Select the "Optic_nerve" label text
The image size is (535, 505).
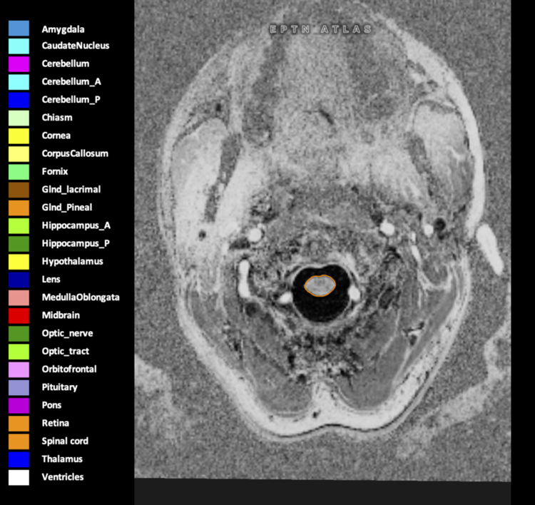(67, 333)
